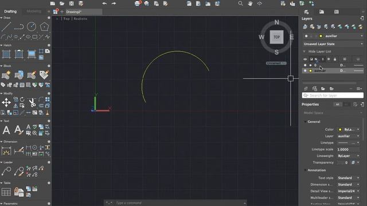Select the Multiline Text tool
The image size is (367, 206).
click(6, 130)
